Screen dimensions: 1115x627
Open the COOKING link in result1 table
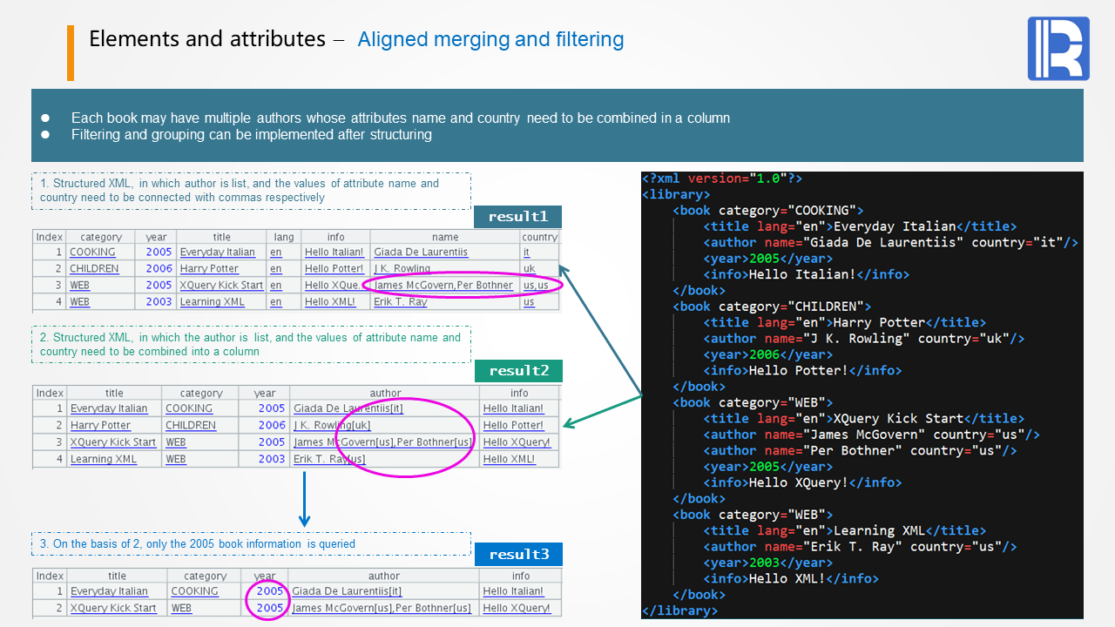coord(92,253)
